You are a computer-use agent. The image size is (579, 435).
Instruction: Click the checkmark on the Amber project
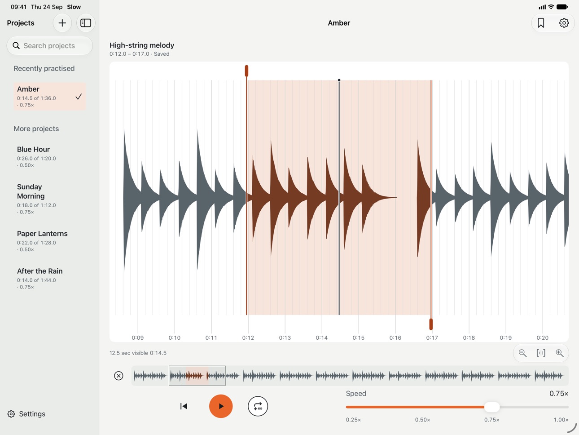tap(79, 97)
